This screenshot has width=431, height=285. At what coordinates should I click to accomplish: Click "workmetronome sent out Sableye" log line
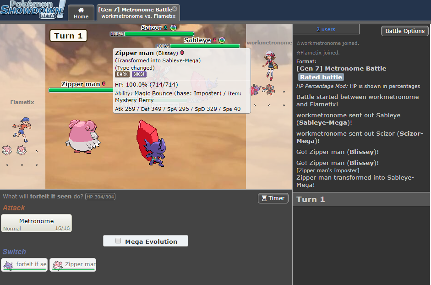(348, 119)
